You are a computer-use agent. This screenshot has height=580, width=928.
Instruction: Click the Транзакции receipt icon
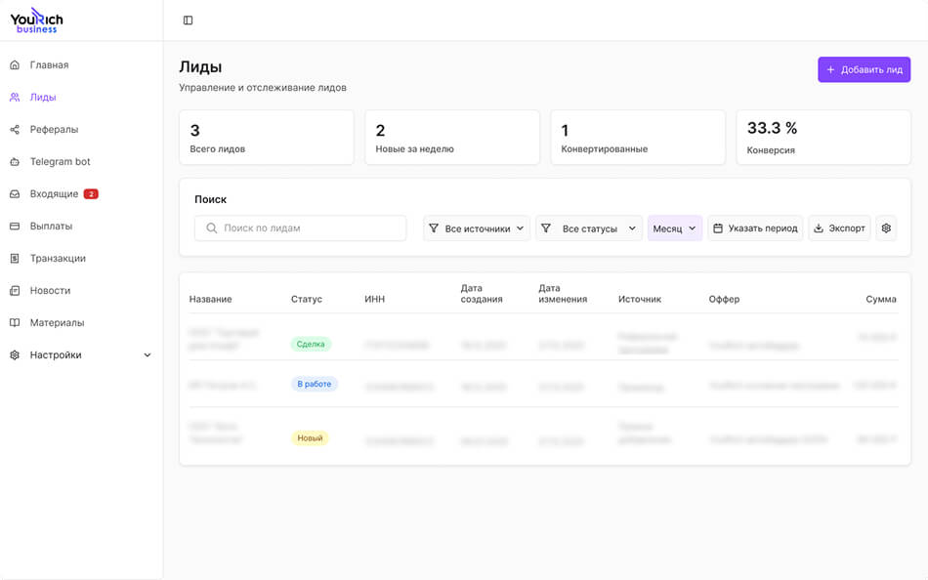pyautogui.click(x=15, y=259)
